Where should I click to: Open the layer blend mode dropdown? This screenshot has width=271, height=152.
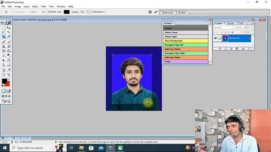pyautogui.click(x=224, y=27)
